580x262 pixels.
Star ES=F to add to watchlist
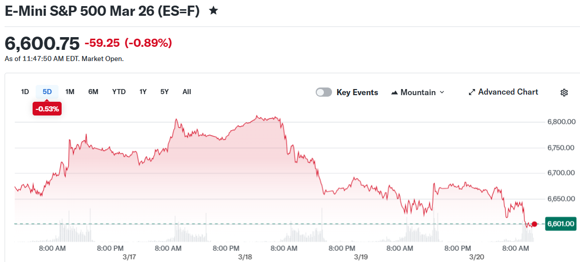click(x=214, y=11)
